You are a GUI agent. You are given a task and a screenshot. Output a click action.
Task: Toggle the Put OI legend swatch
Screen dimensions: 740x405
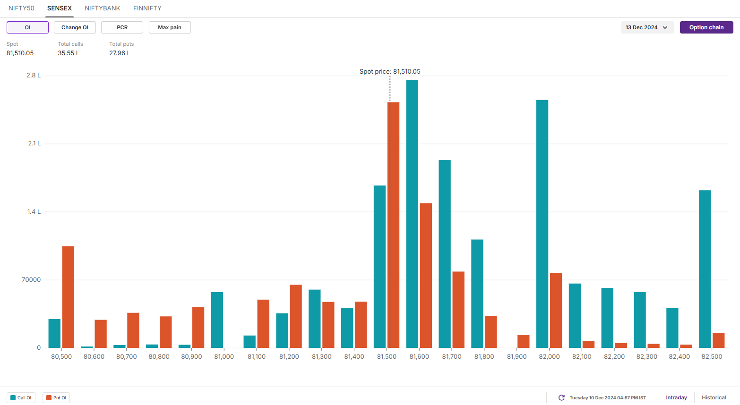49,398
